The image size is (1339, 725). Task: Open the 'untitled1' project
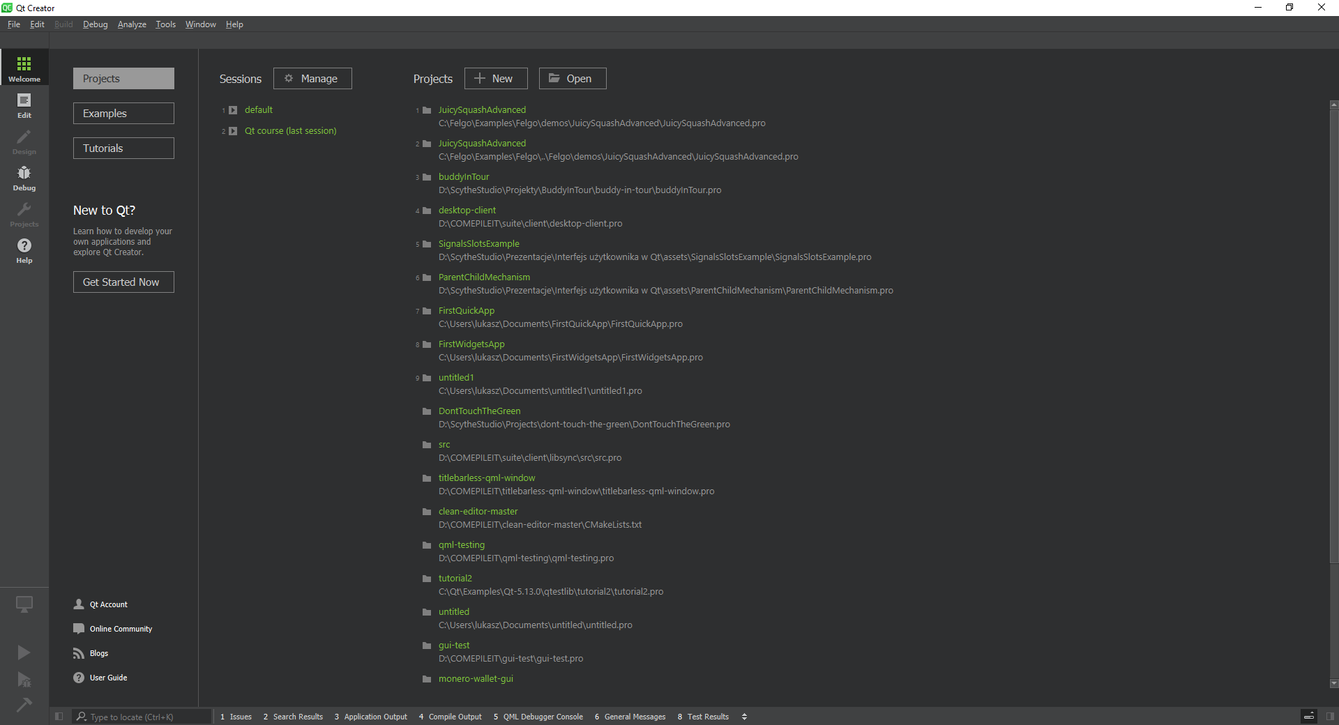(456, 378)
